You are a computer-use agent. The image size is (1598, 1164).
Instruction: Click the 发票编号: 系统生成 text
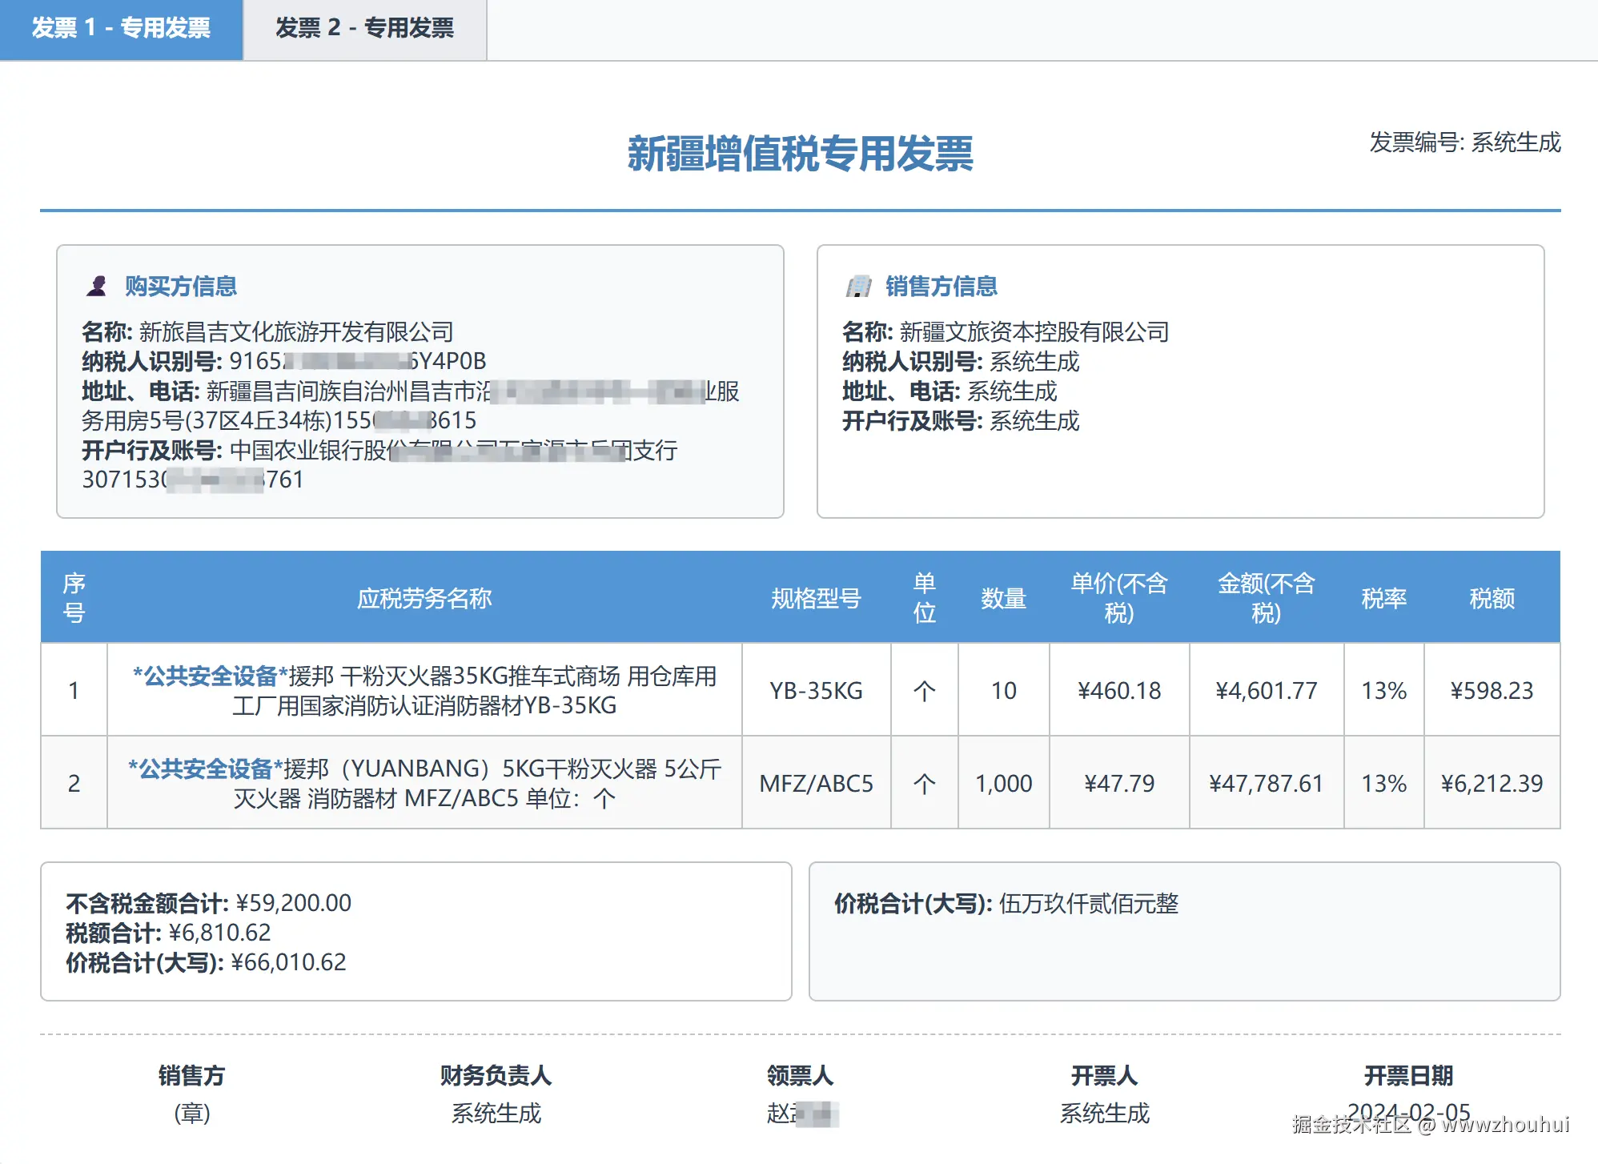click(1464, 142)
